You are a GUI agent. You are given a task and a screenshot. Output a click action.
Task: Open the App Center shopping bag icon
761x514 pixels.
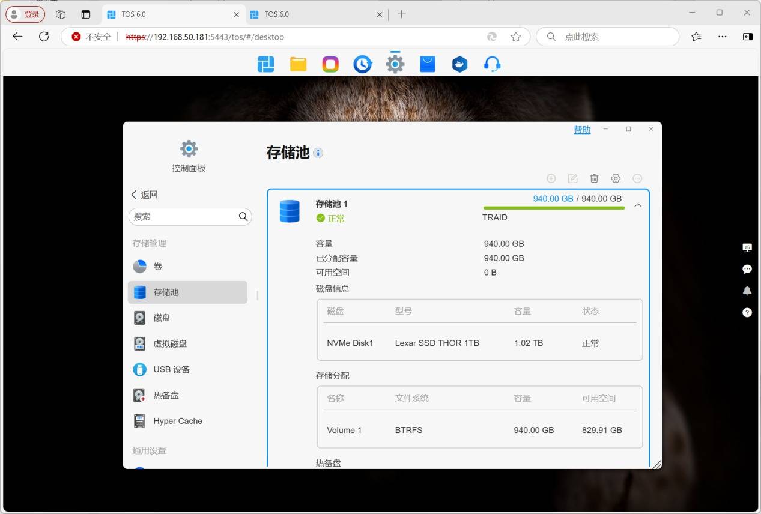(427, 64)
